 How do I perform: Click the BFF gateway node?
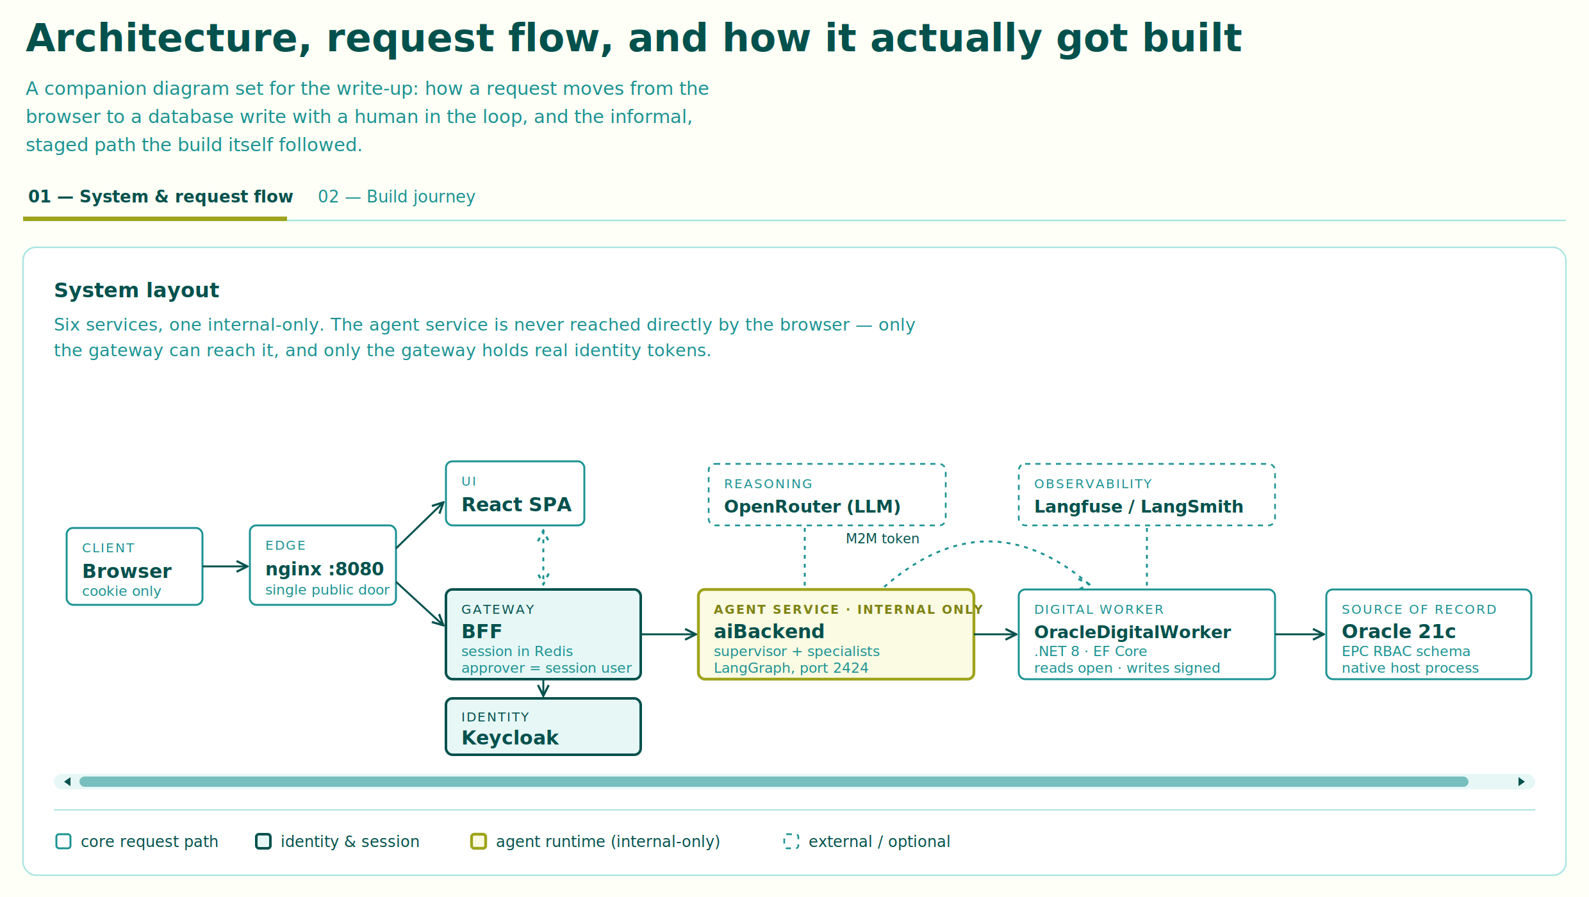pyautogui.click(x=543, y=634)
